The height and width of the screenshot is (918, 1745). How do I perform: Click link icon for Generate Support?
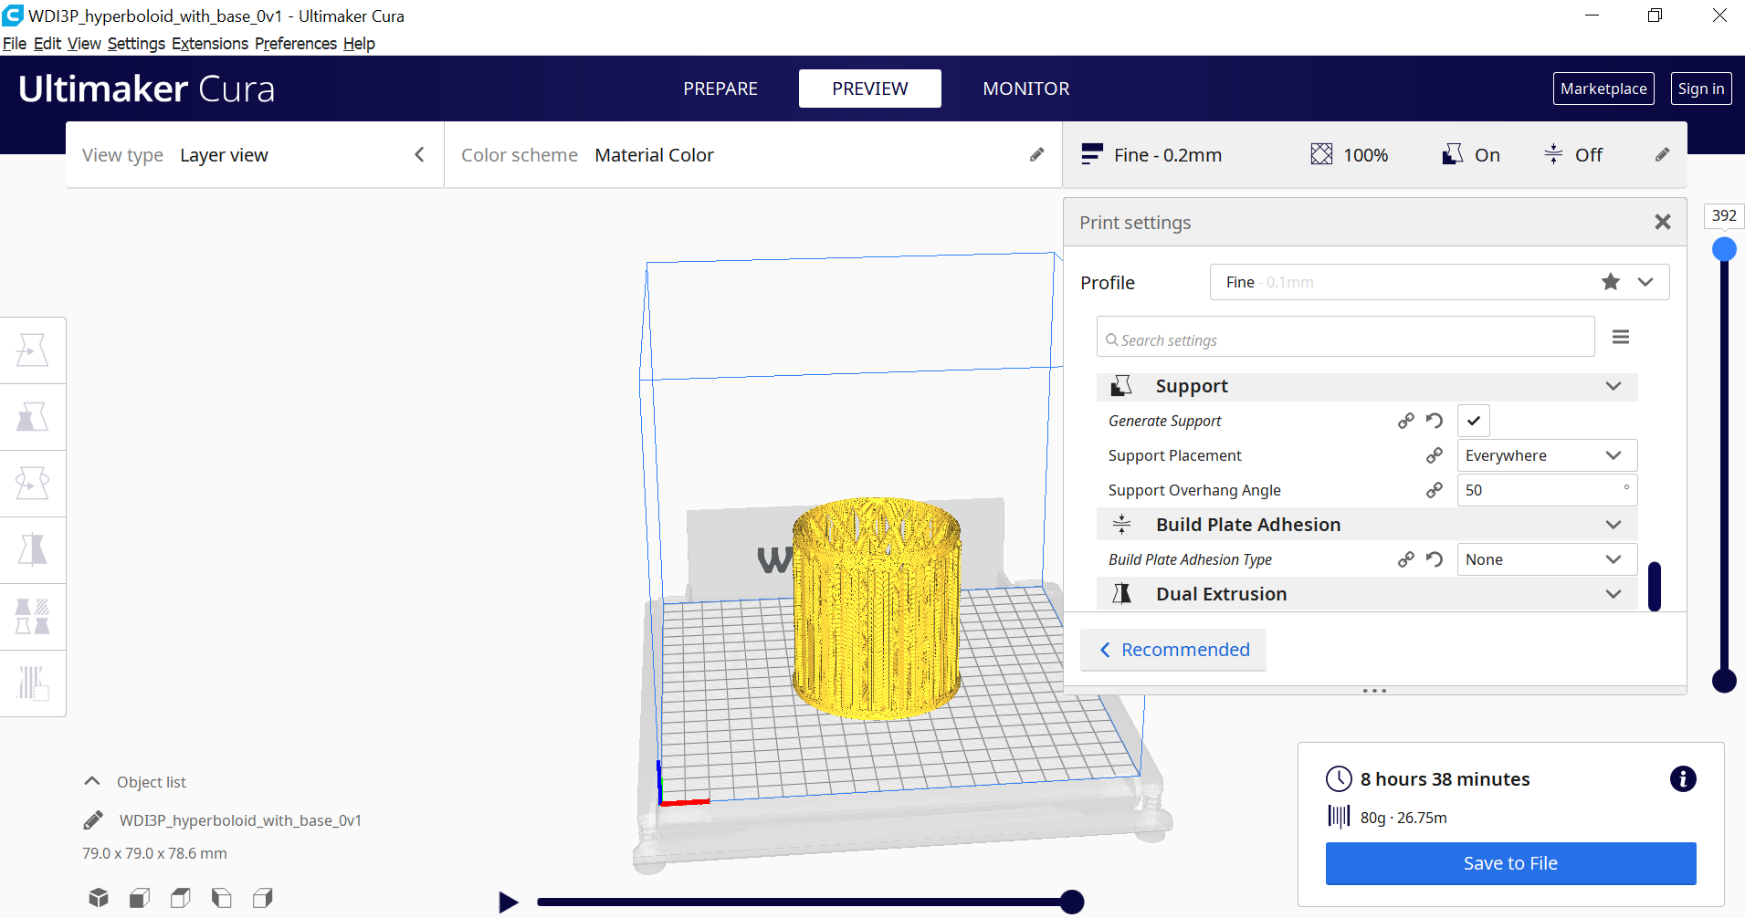pyautogui.click(x=1406, y=421)
